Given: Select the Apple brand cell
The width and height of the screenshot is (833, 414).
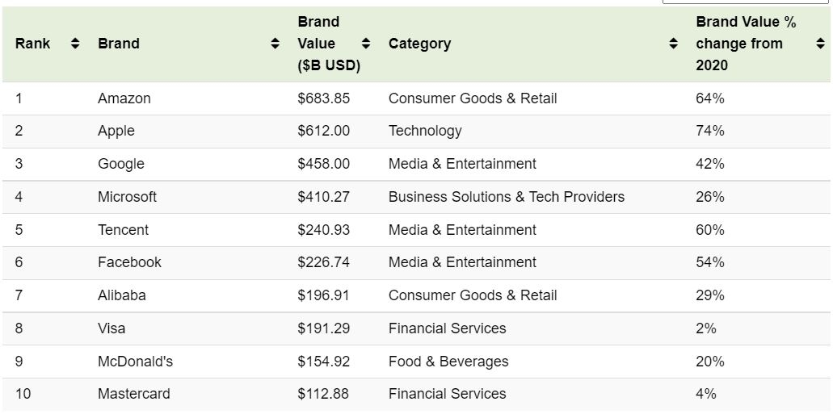Looking at the screenshot, I should (x=116, y=131).
